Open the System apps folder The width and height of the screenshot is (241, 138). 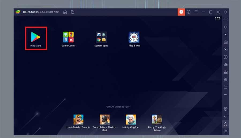pyautogui.click(x=101, y=37)
